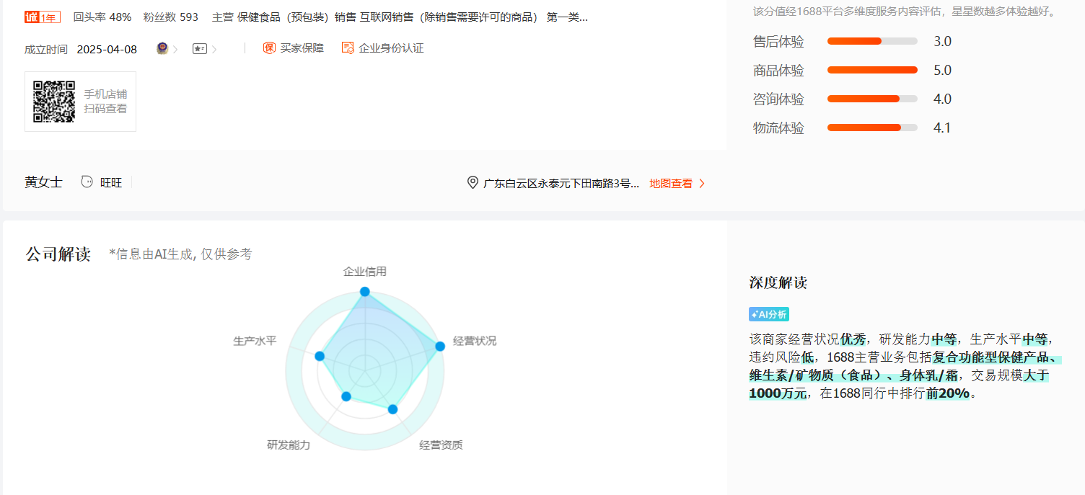
Task: Click the AI分析 badge
Action: (x=769, y=314)
